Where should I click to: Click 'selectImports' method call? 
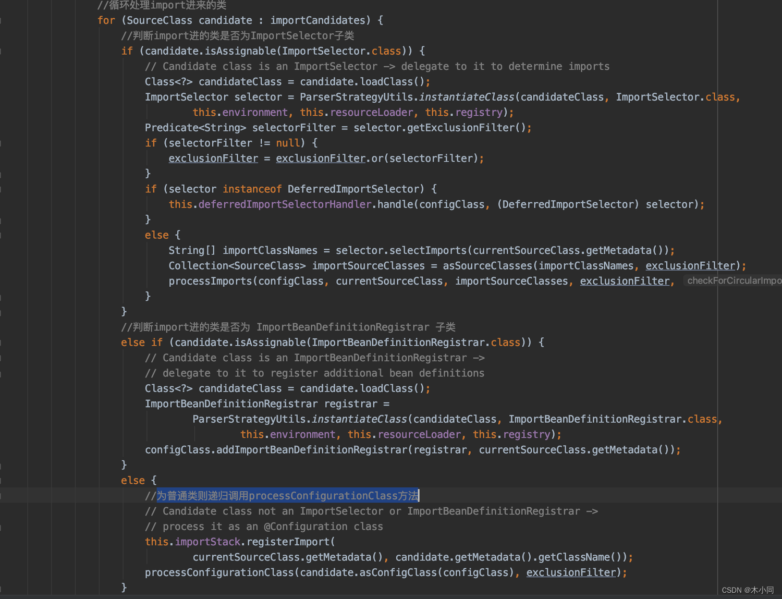click(x=428, y=250)
